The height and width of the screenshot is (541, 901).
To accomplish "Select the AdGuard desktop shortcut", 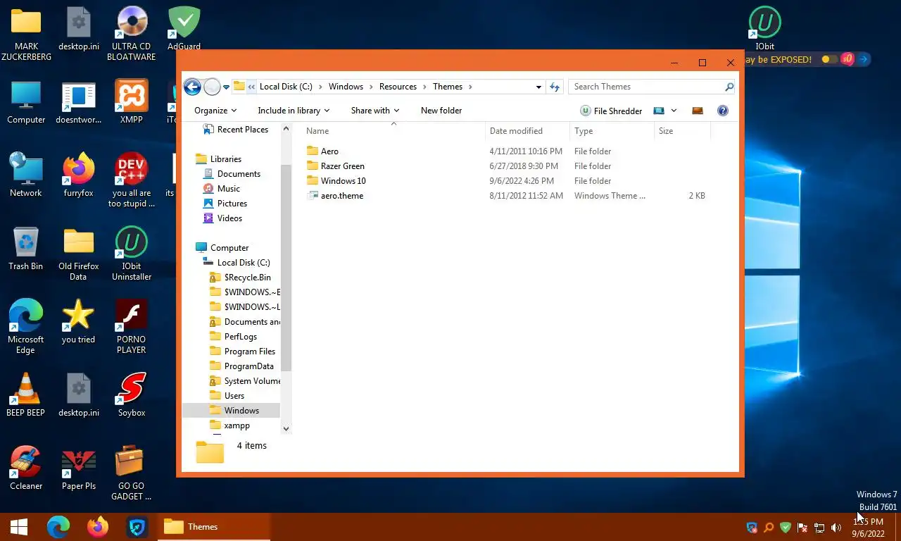I will 184,28.
